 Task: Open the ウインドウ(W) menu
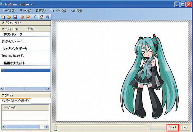click(58, 11)
